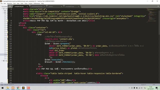This screenshot has height=90, width=160.
Task: Close the untitled tab
Action: pyautogui.click(x=61, y=6)
